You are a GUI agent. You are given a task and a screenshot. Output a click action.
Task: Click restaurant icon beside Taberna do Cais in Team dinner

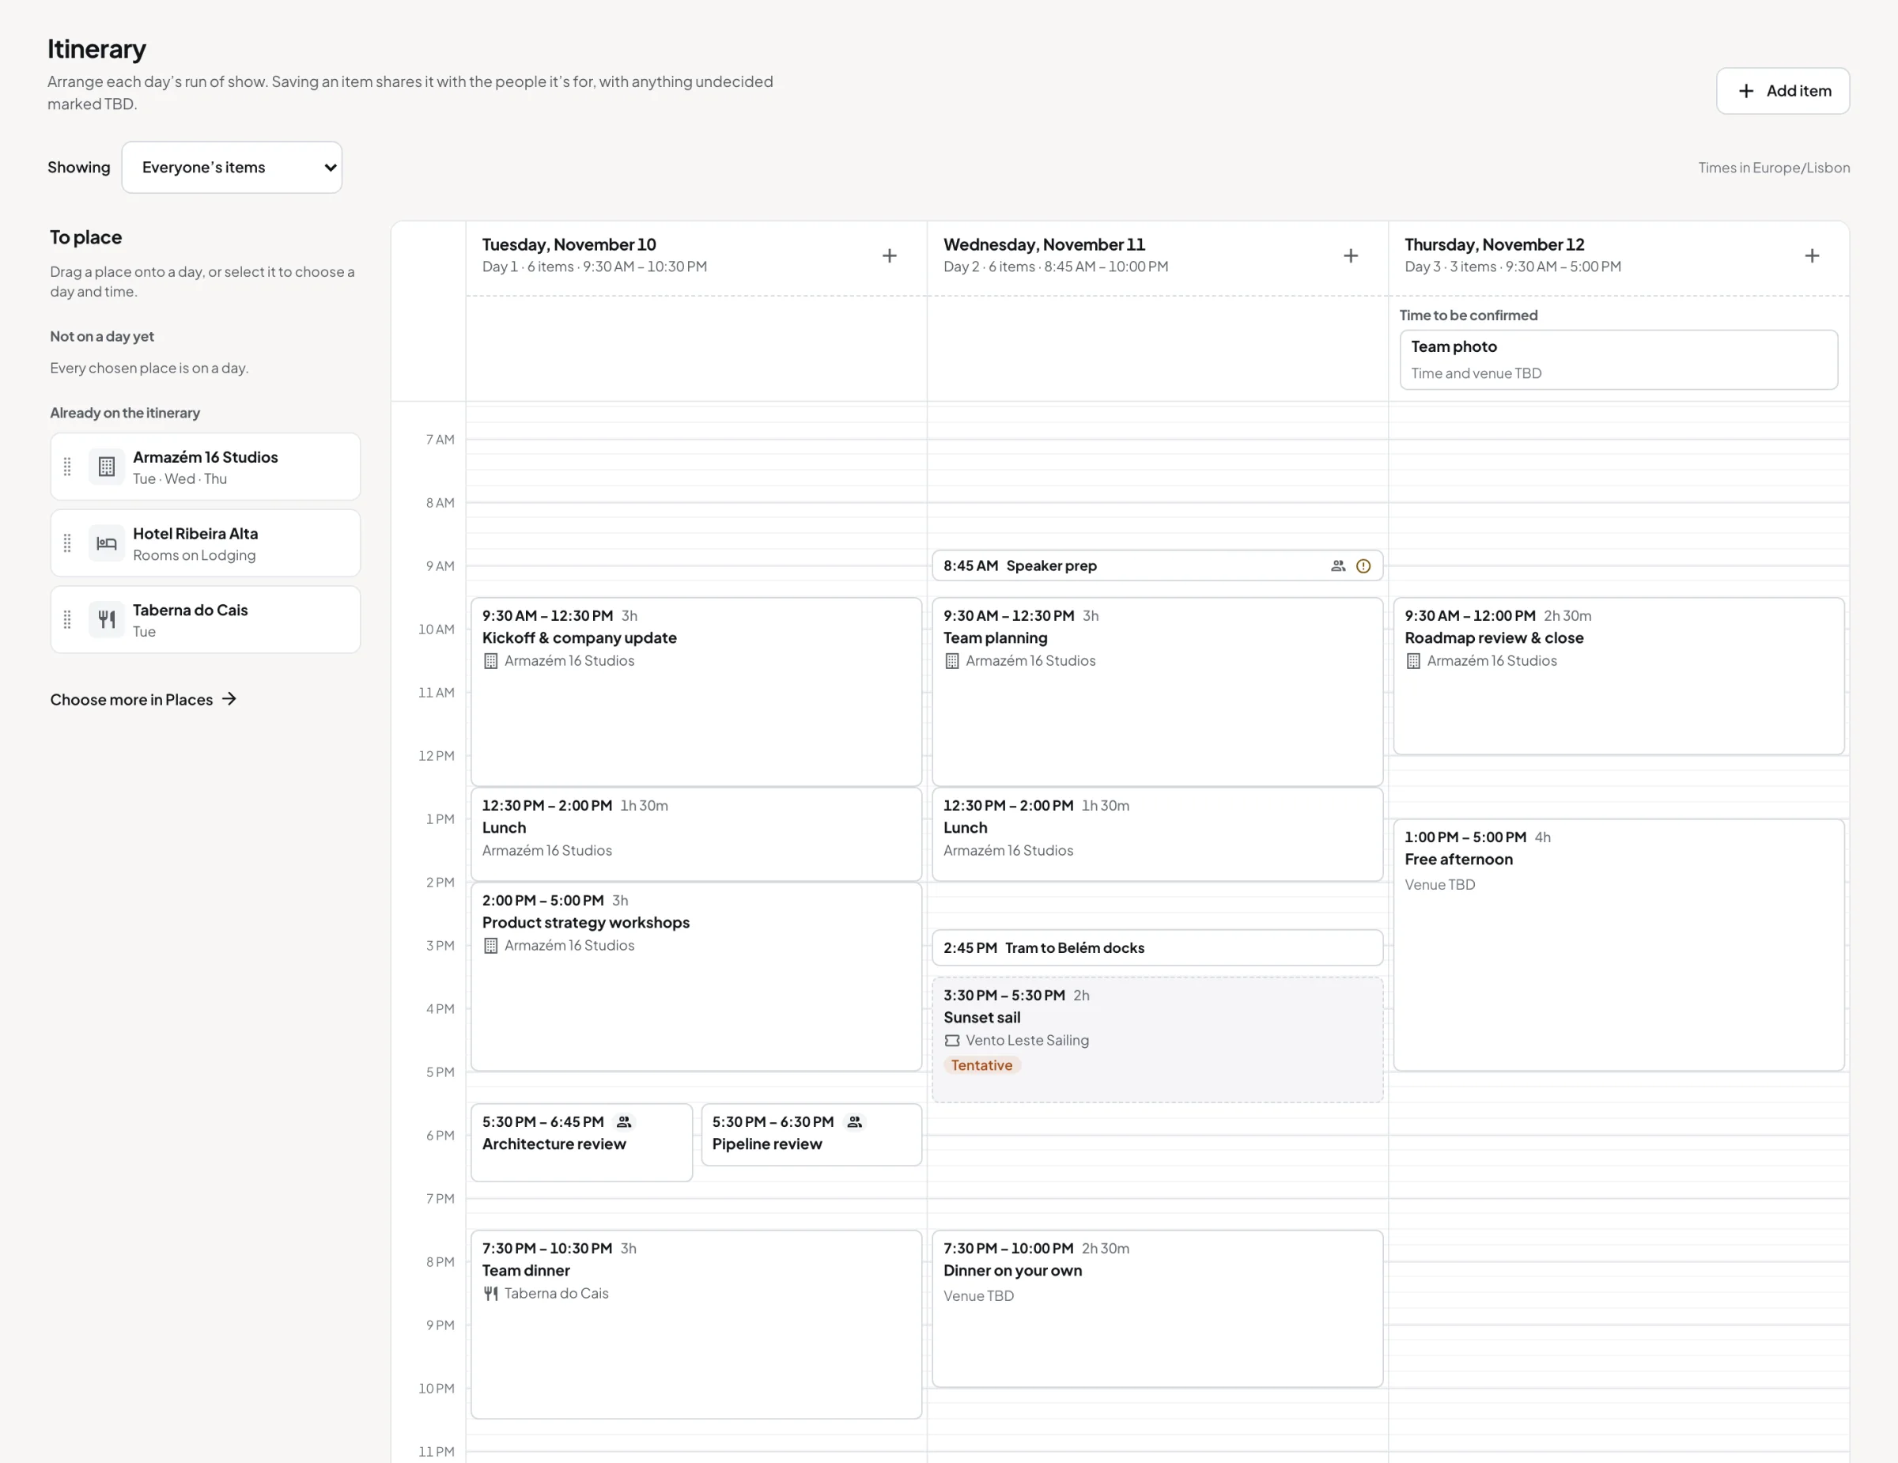pyautogui.click(x=490, y=1294)
